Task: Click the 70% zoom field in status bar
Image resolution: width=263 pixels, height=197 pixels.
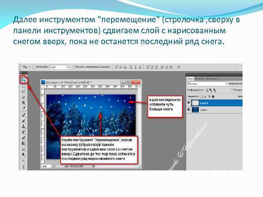Action: pyautogui.click(x=46, y=166)
